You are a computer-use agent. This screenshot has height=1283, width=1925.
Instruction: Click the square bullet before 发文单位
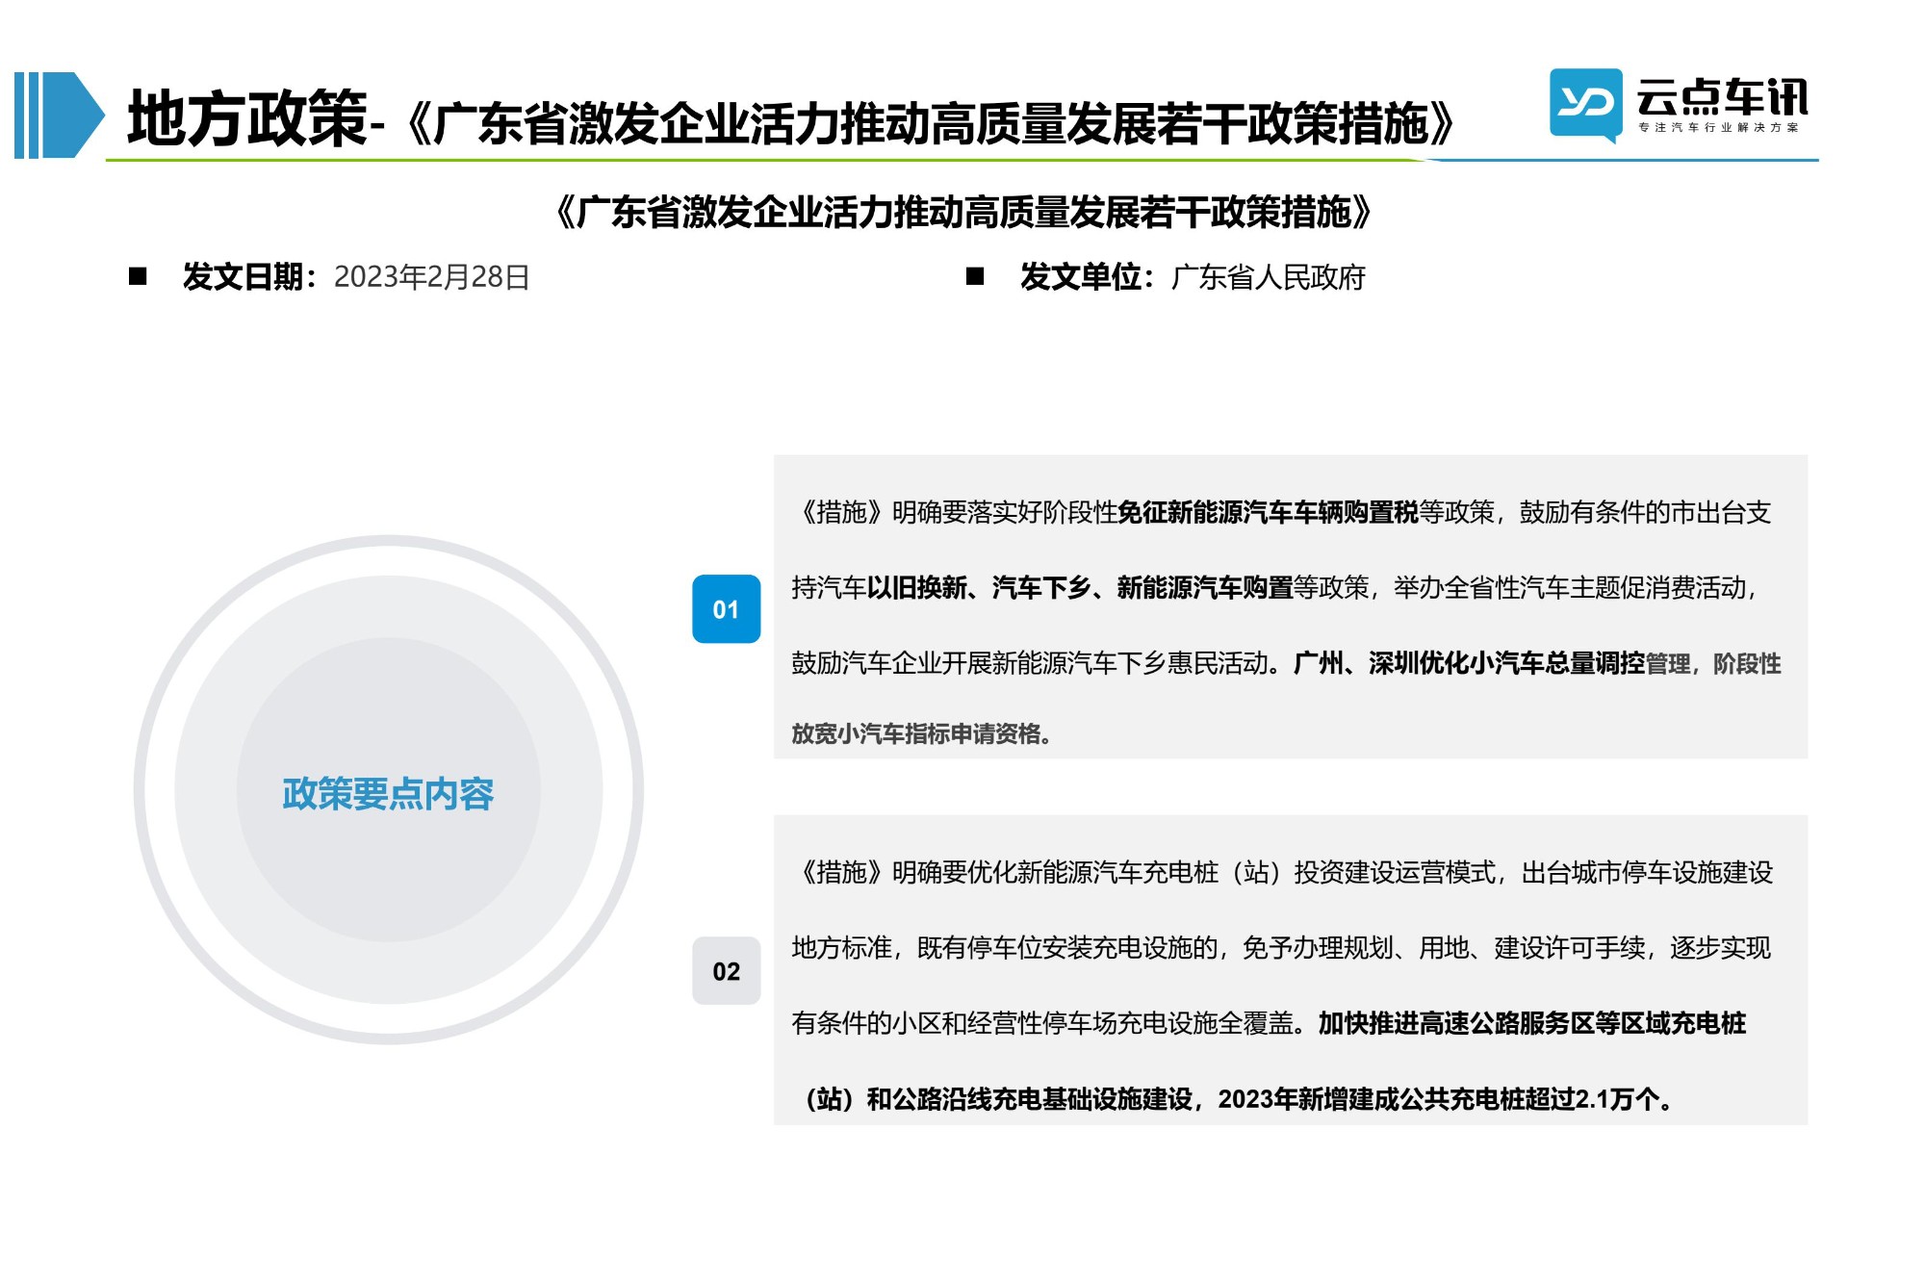tap(975, 276)
